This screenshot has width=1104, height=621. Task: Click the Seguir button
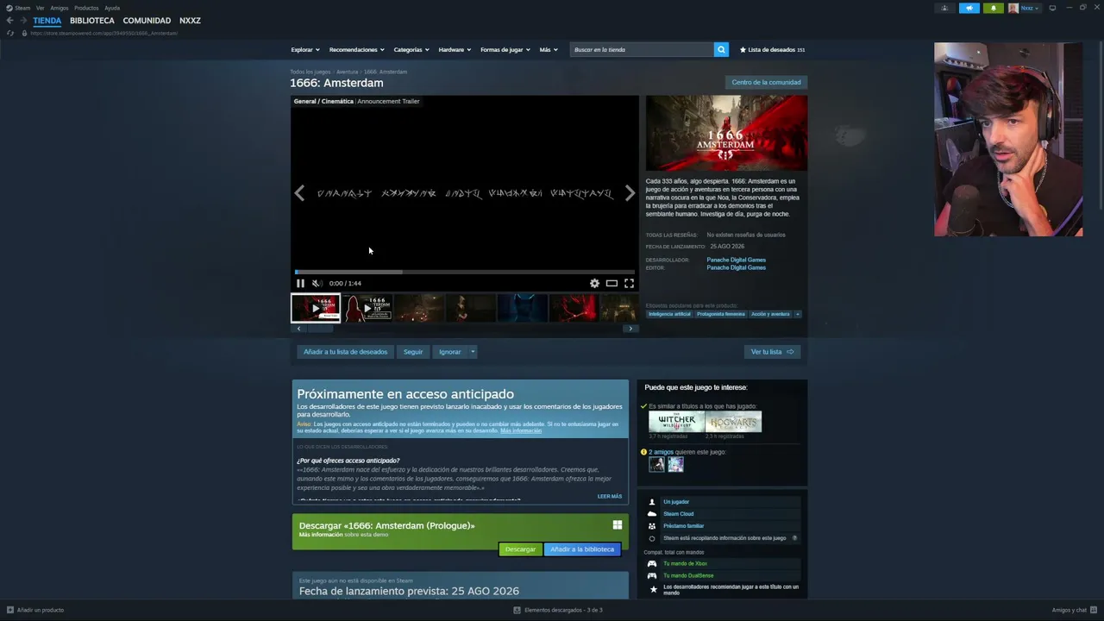(413, 352)
